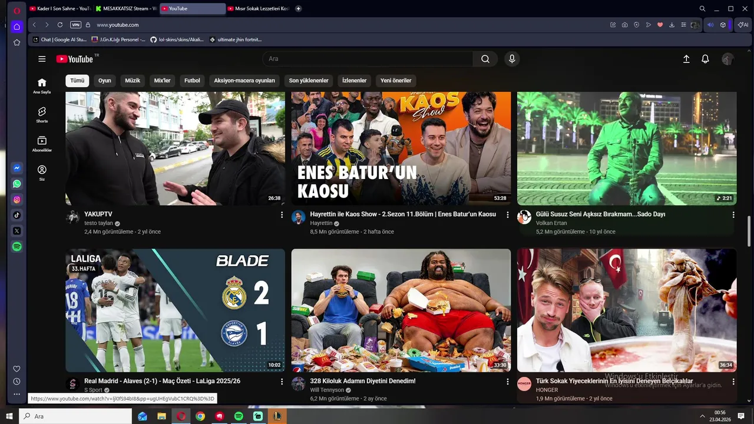This screenshot has height=424, width=754.
Task: Open the Volkan Ertan channel link
Action: coord(551,223)
